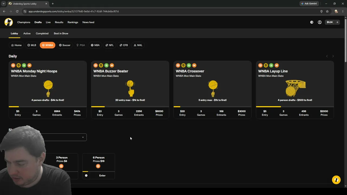Switch to the Lobby tab

point(14,33)
